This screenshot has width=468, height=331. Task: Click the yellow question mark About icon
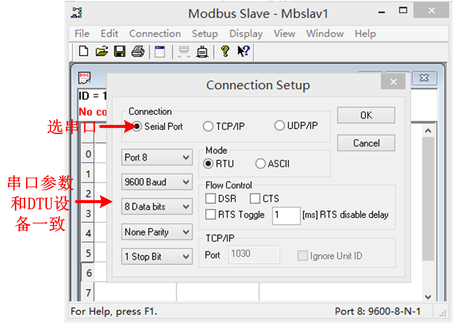tap(225, 51)
